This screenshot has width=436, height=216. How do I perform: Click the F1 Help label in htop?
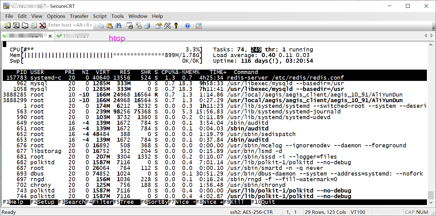17,202
